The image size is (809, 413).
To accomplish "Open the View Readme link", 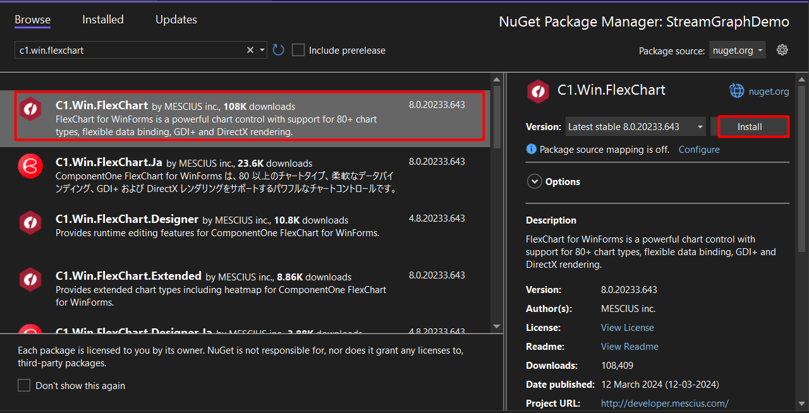I will tap(630, 347).
